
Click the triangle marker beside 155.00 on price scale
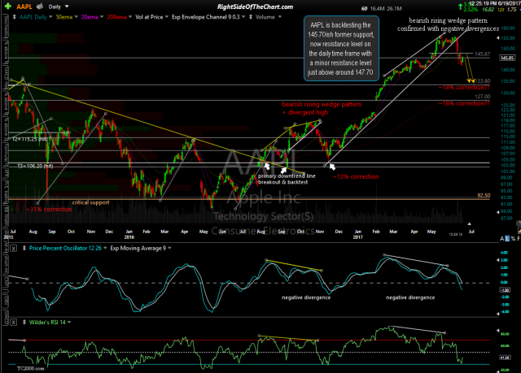[x=497, y=38]
